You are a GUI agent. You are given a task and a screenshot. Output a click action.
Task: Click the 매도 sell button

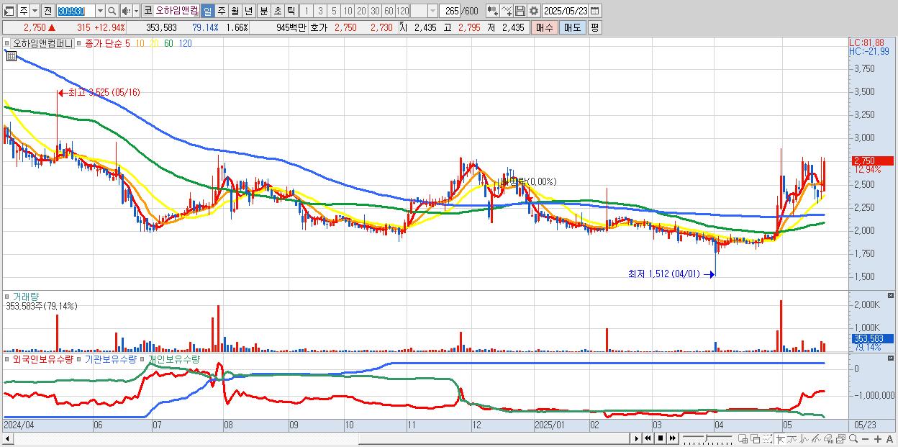[573, 27]
